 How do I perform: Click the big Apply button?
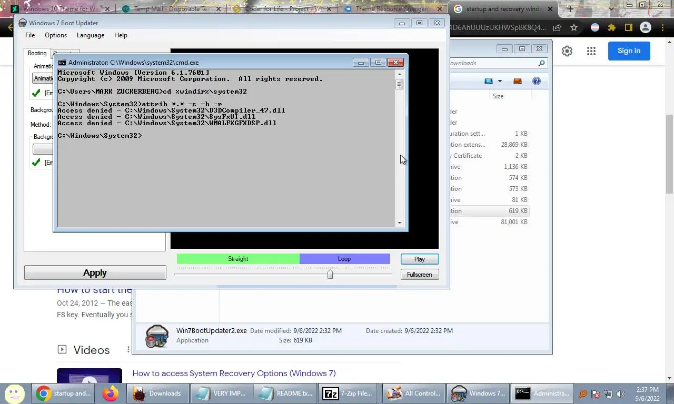(x=95, y=272)
